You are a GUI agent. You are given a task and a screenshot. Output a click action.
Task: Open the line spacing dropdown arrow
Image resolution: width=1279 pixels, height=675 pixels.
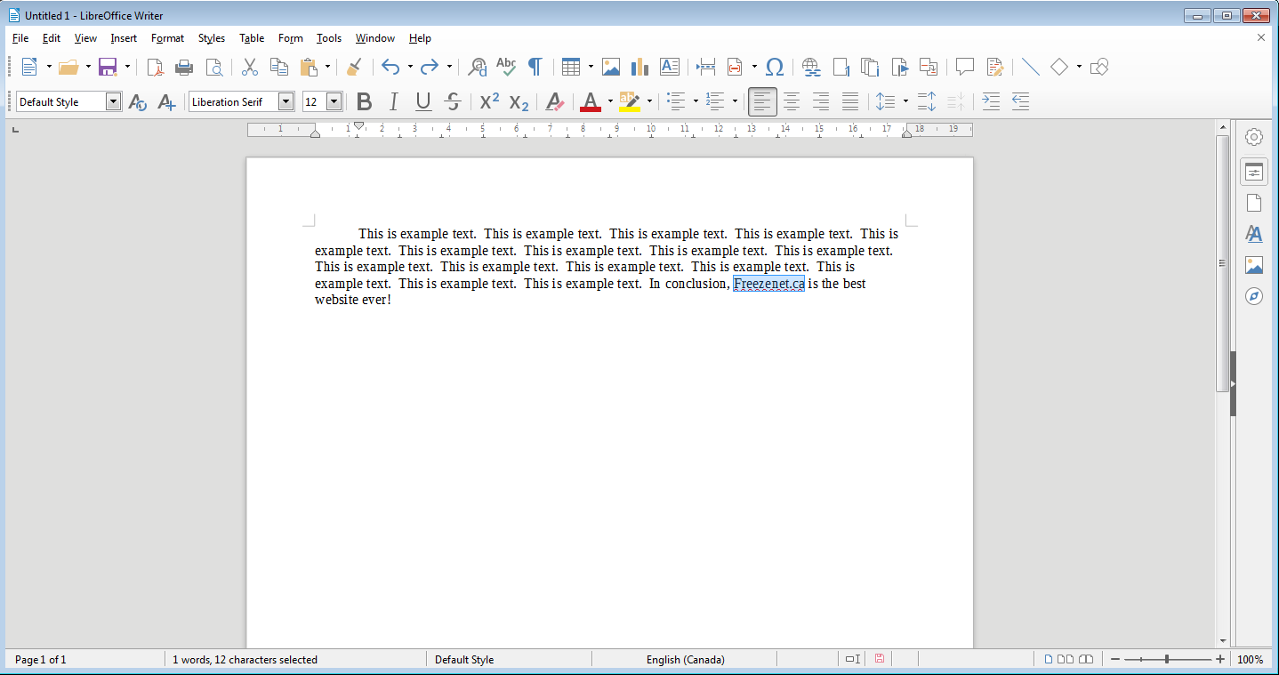click(905, 102)
